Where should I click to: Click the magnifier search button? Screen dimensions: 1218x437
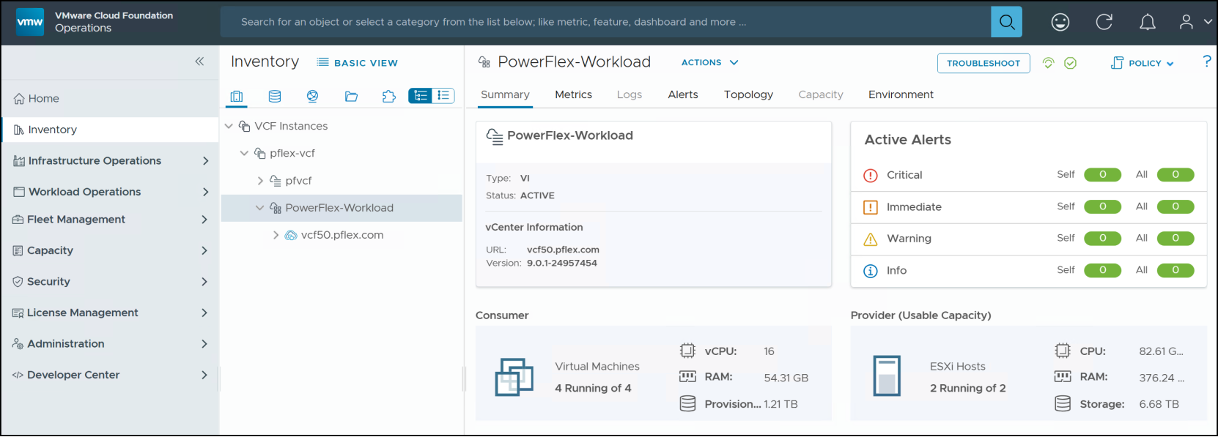[1007, 22]
